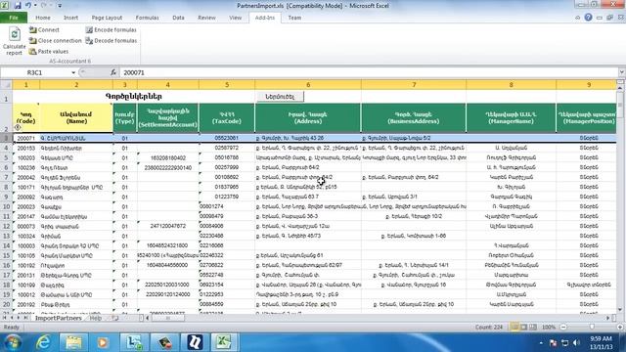Screen dimensions: 626x352
Task: Switch to the Page Layout tab
Action: point(107,18)
